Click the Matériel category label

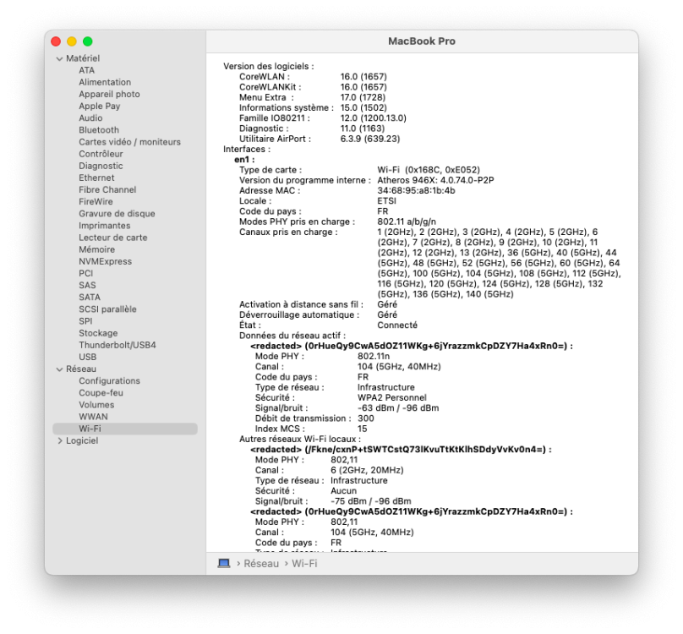(83, 59)
